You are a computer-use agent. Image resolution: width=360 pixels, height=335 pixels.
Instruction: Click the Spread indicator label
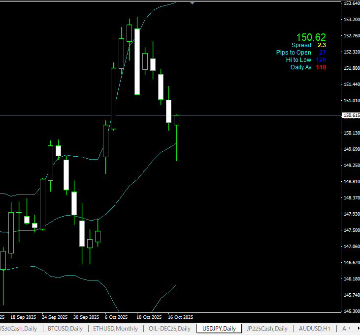point(301,45)
